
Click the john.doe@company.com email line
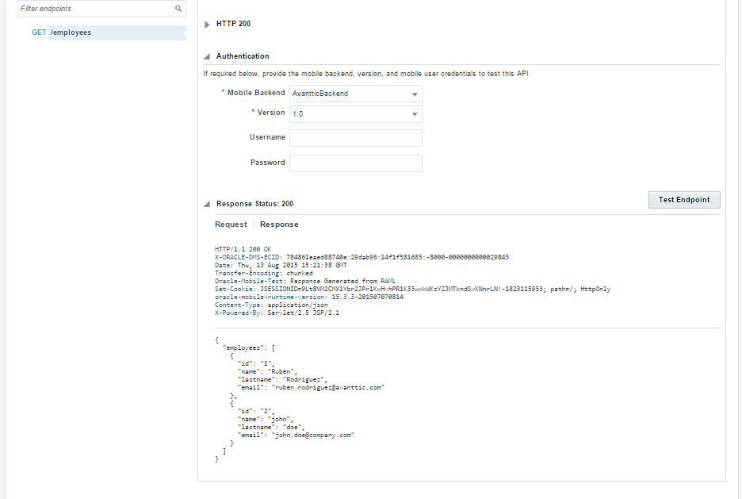[x=296, y=435]
